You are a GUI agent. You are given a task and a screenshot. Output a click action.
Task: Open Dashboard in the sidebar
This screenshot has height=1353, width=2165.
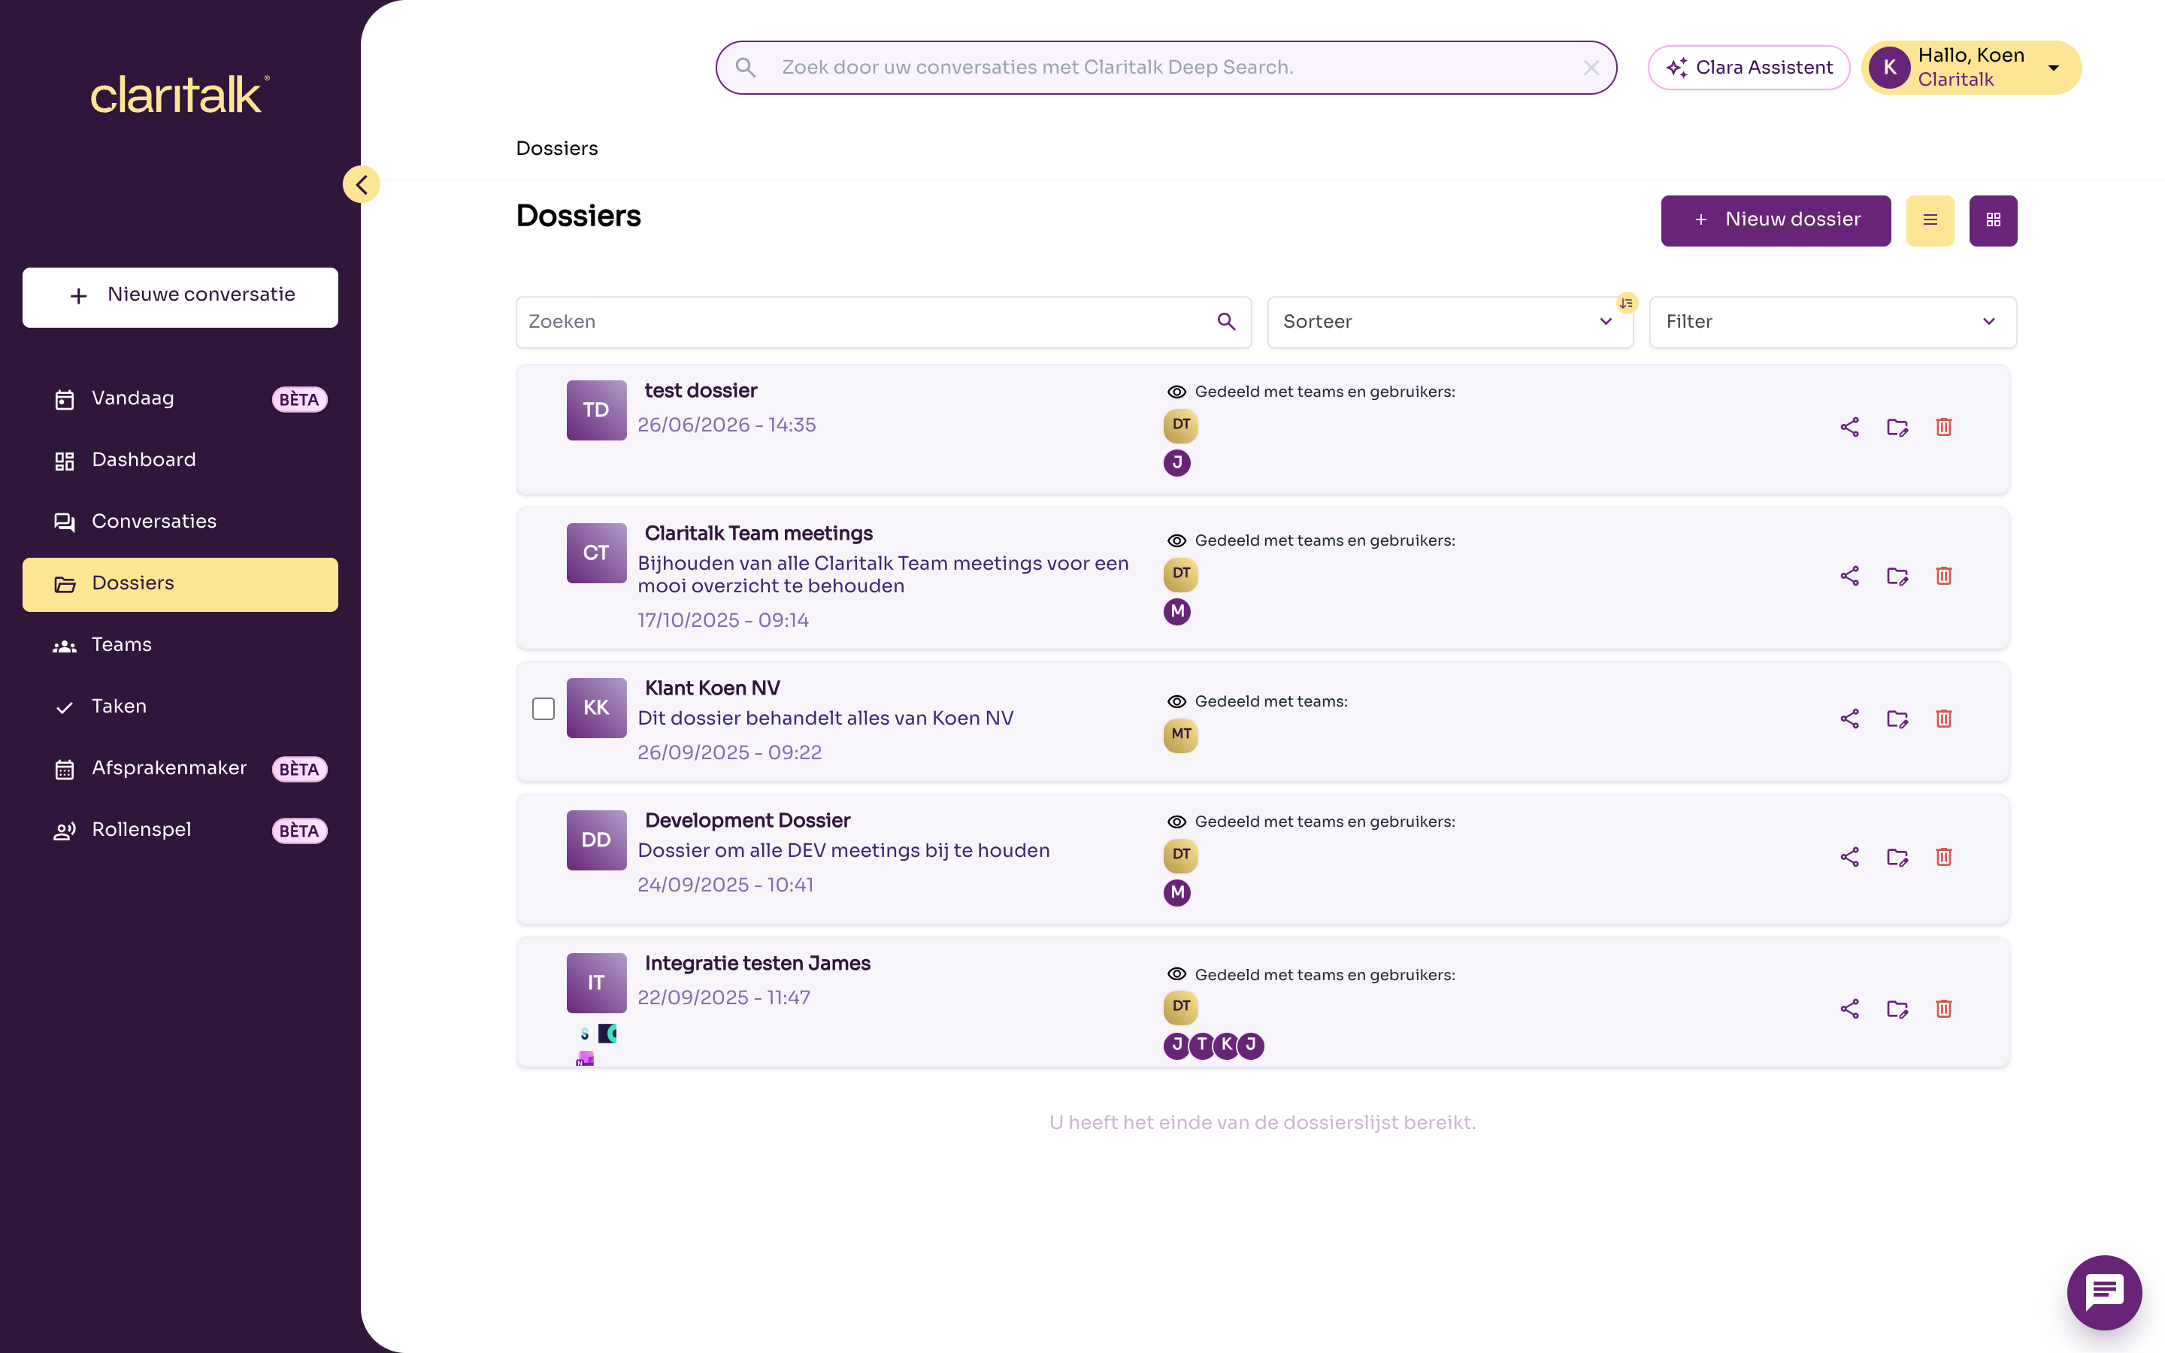[180, 460]
